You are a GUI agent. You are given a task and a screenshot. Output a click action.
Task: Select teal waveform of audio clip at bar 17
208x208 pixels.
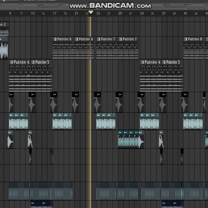pos(62,124)
